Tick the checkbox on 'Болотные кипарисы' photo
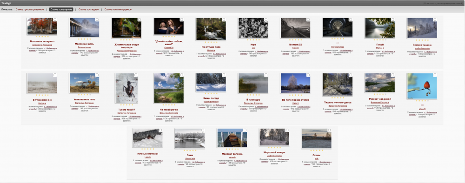 (55, 20)
